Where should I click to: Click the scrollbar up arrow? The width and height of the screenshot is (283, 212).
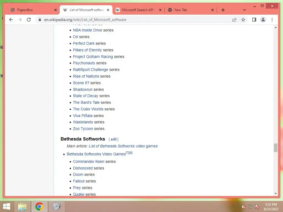(x=276, y=27)
